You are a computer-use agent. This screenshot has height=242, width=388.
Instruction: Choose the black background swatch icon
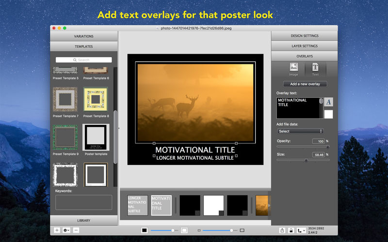tap(144, 230)
